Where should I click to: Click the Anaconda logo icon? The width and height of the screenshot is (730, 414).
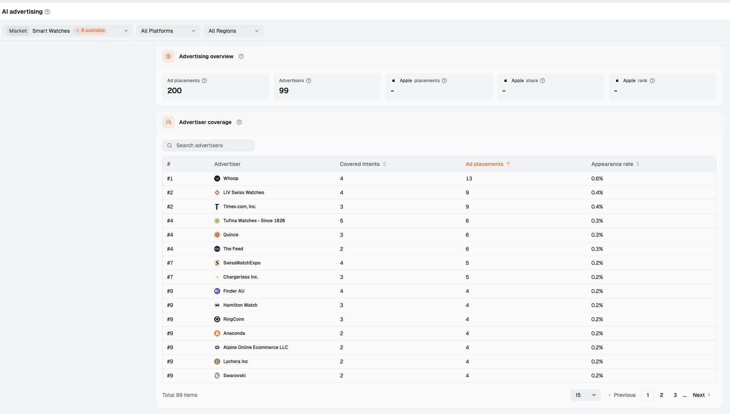(x=217, y=333)
